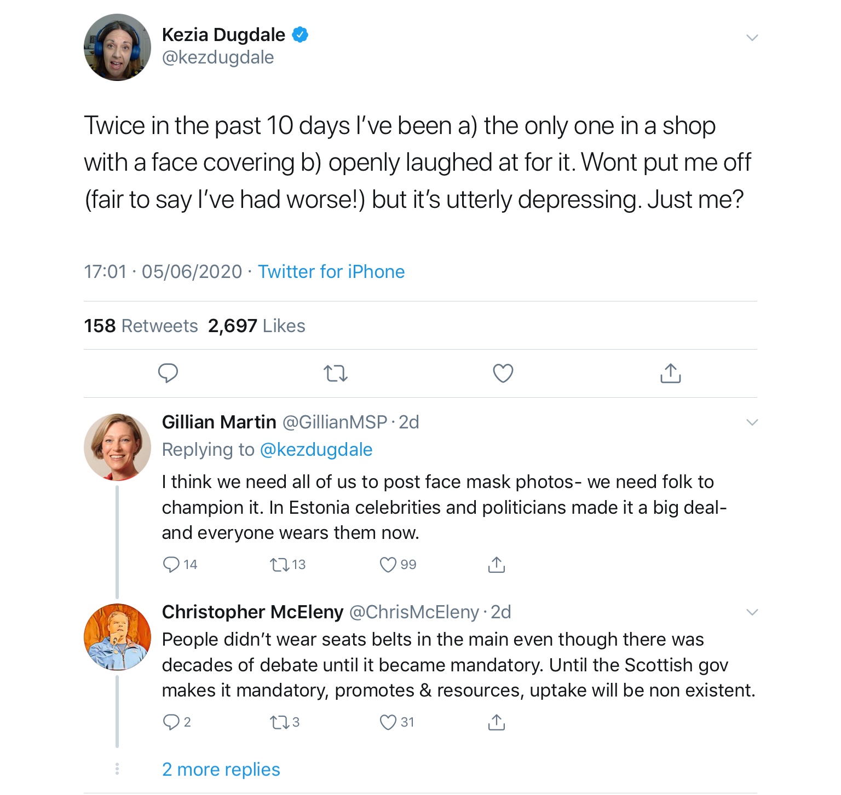Open options chevron on Kezia's tweet
Screen dimensions: 841x795
pyautogui.click(x=752, y=38)
